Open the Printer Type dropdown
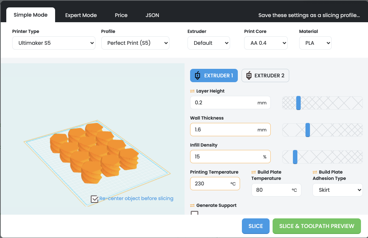This screenshot has height=238, width=368. [54, 43]
